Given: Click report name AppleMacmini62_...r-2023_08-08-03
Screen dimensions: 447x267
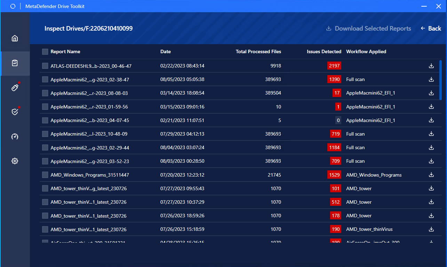Looking at the screenshot, I should (x=89, y=93).
